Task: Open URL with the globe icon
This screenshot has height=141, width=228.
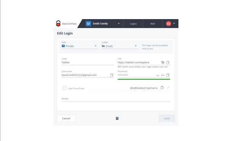Action: [x=163, y=62]
